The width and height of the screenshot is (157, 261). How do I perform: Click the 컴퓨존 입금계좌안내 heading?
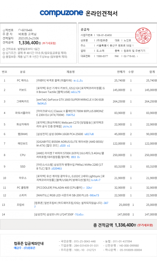pyautogui.click(x=29, y=243)
